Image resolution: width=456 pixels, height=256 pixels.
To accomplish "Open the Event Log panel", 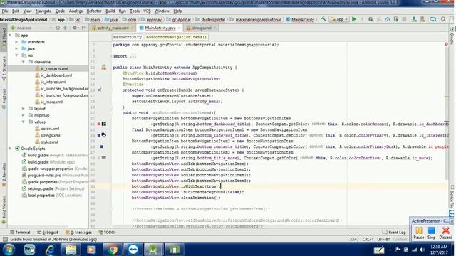I will 394,233.
